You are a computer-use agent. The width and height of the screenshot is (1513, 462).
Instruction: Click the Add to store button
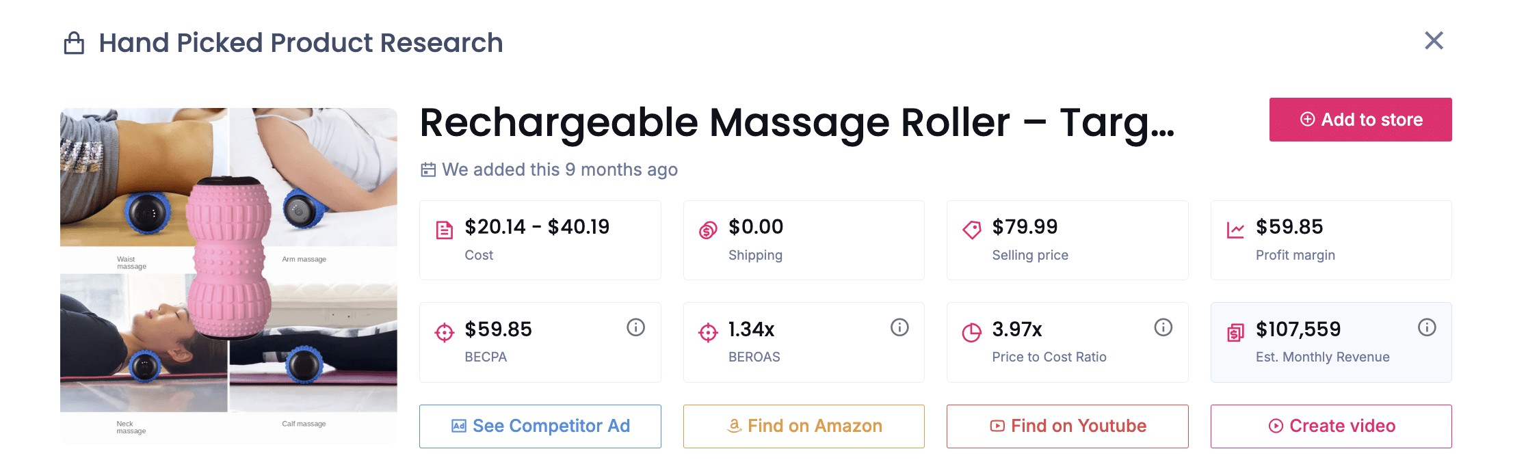click(x=1360, y=119)
